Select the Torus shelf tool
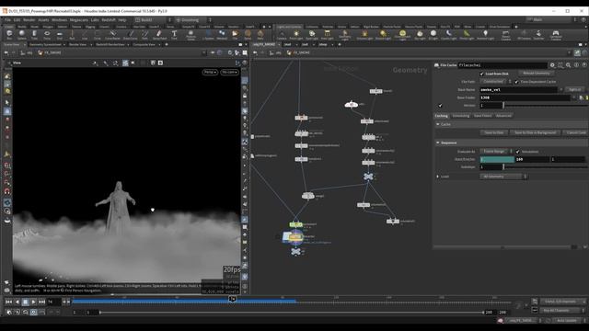Image resolution: width=589 pixels, height=331 pixels. point(47,35)
